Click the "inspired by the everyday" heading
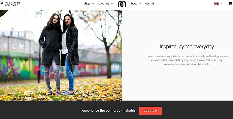This screenshot has width=233, height=119. (187, 47)
